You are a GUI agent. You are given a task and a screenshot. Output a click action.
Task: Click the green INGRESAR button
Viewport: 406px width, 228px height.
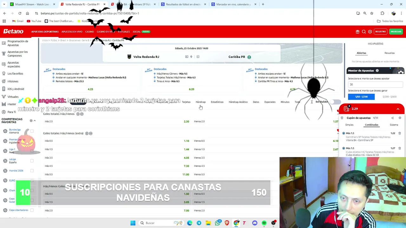coord(396,32)
